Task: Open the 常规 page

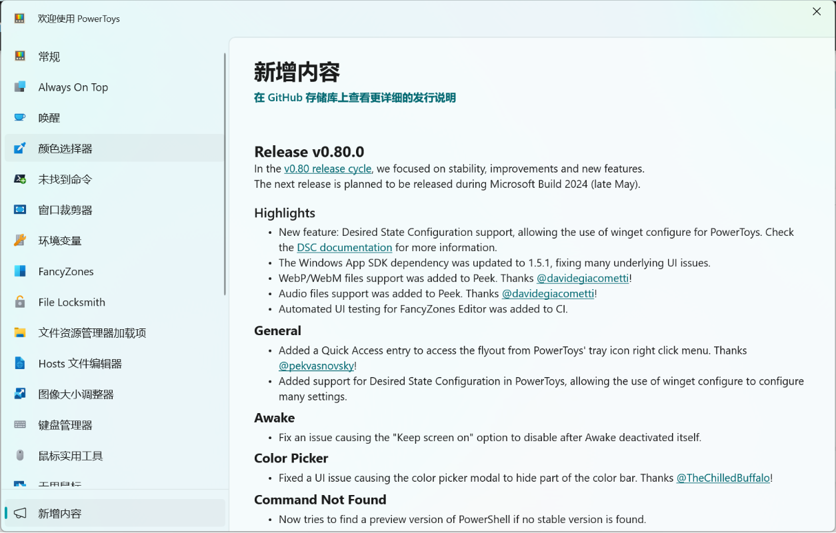Action: 114,57
